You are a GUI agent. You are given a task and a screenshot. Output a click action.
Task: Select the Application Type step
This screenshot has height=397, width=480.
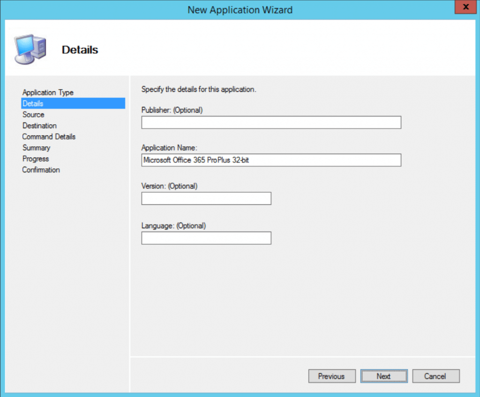47,92
